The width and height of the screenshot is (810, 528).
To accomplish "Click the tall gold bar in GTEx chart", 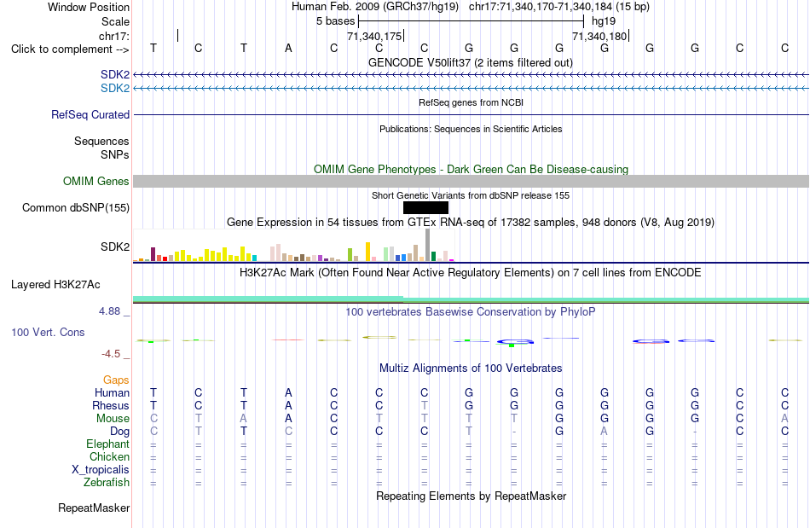I will 367,252.
